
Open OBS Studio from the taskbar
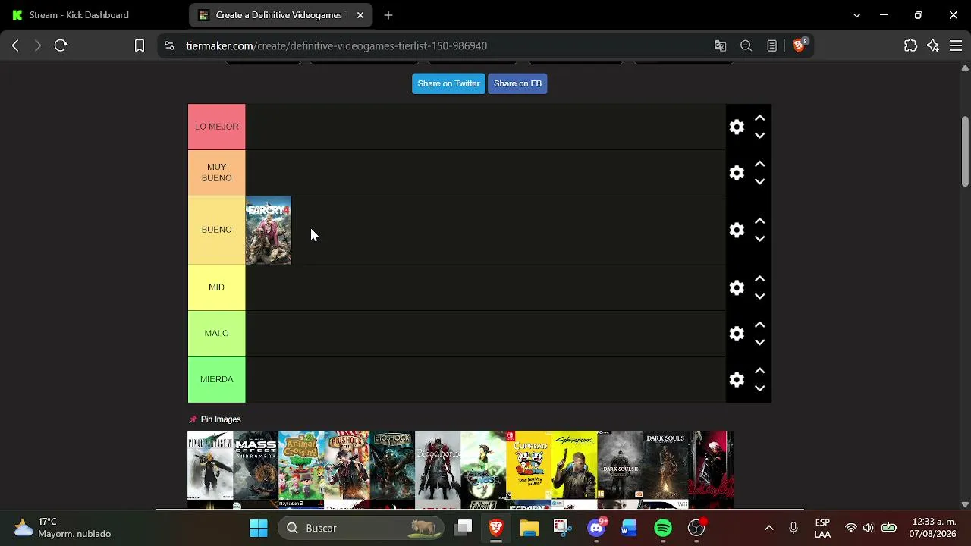696,528
